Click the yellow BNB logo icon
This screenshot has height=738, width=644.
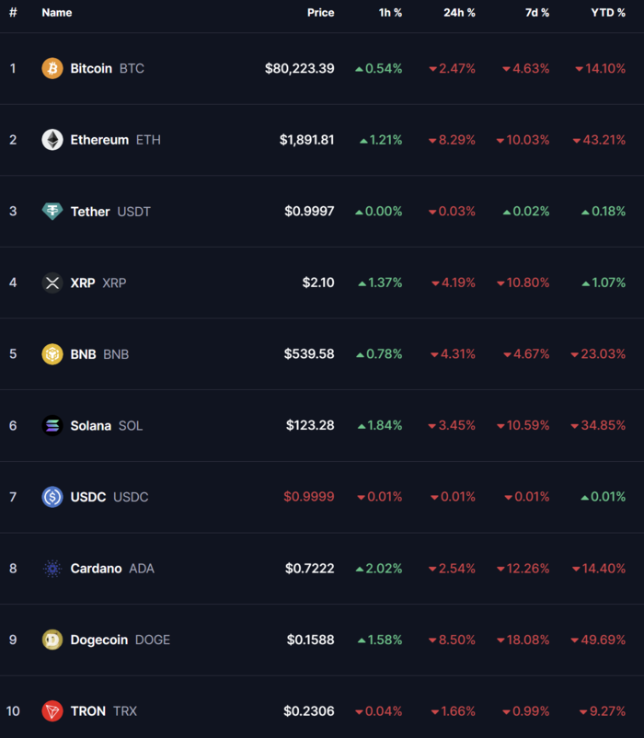(52, 354)
